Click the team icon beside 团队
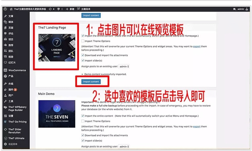The width and height of the screenshot is (252, 151). (x=6, y=51)
